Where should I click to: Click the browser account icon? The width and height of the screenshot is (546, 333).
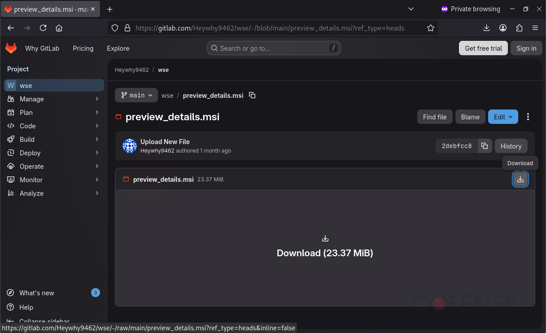(503, 28)
